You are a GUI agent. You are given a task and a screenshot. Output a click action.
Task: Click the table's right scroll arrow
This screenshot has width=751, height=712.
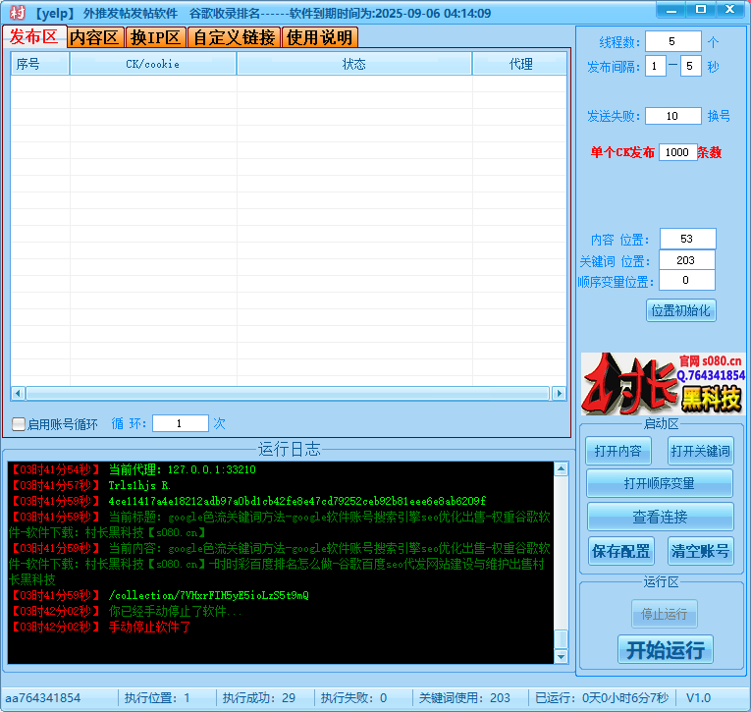[559, 394]
